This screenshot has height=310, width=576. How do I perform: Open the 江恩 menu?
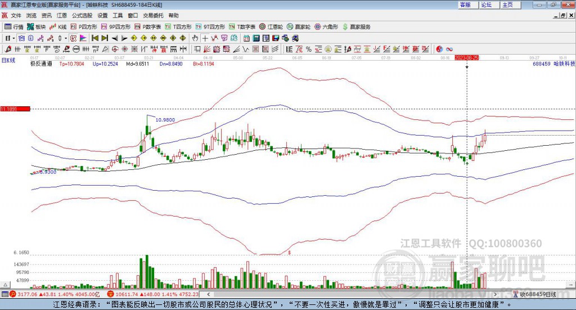click(x=62, y=15)
